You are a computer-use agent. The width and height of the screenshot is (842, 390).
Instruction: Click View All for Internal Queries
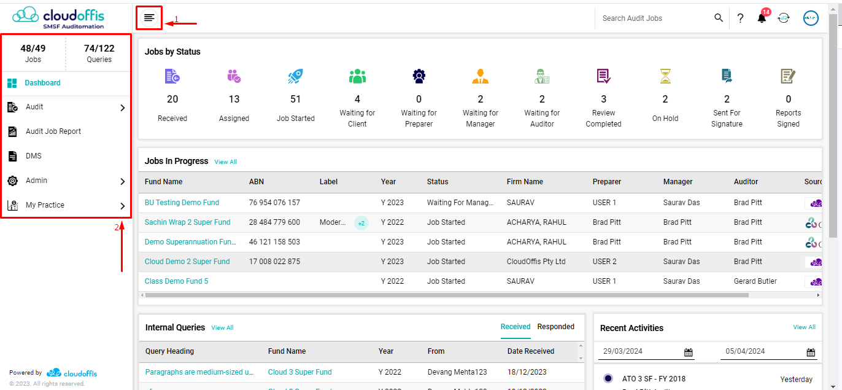222,328
